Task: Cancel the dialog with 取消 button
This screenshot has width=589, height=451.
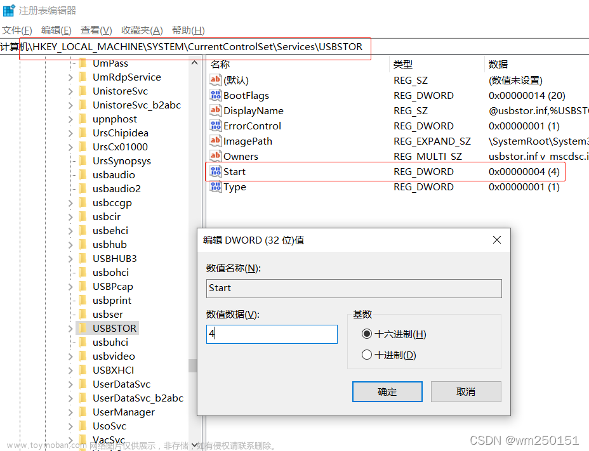Action: pyautogui.click(x=466, y=391)
